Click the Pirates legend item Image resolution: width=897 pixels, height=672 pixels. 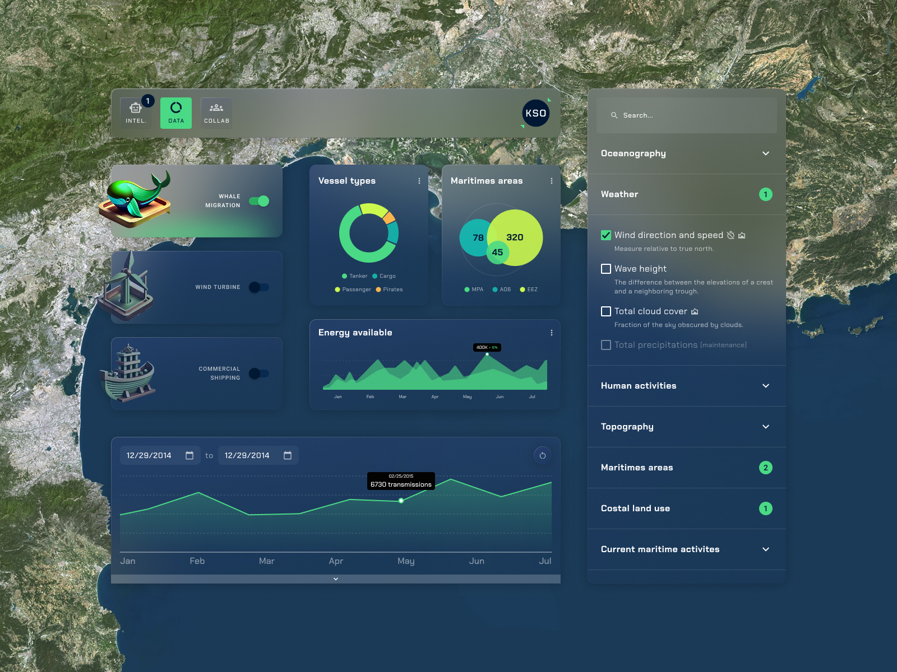tap(389, 290)
